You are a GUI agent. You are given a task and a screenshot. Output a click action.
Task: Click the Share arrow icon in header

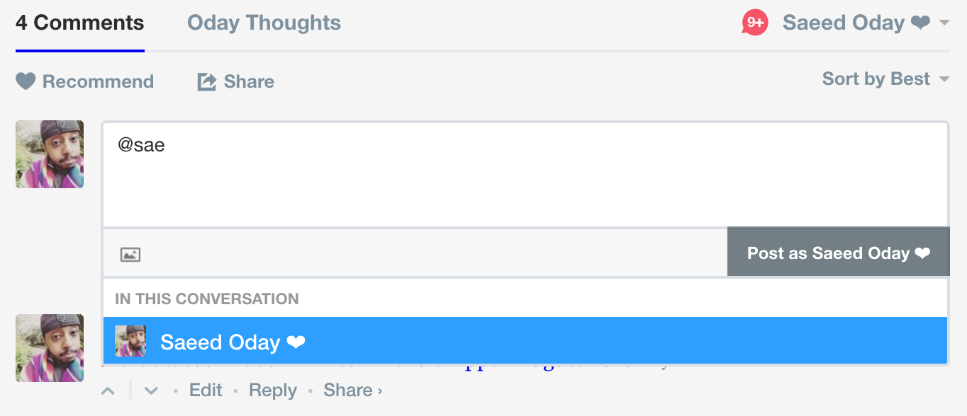206,81
